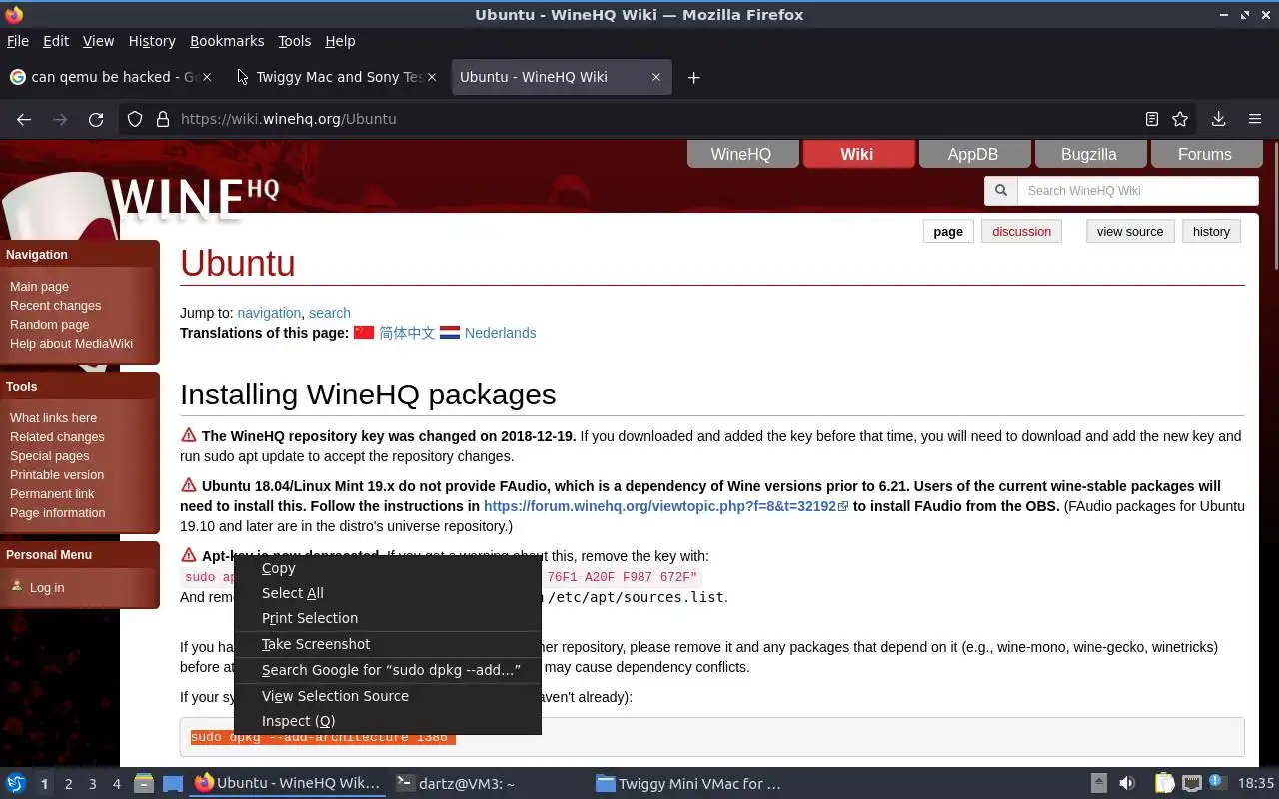Open the Firefox hamburger application menu

(x=1255, y=119)
